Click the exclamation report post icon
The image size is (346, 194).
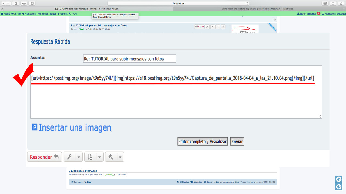[x=218, y=27]
